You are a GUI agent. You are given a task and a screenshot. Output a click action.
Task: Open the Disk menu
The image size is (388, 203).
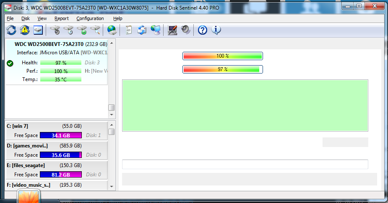tap(26, 18)
